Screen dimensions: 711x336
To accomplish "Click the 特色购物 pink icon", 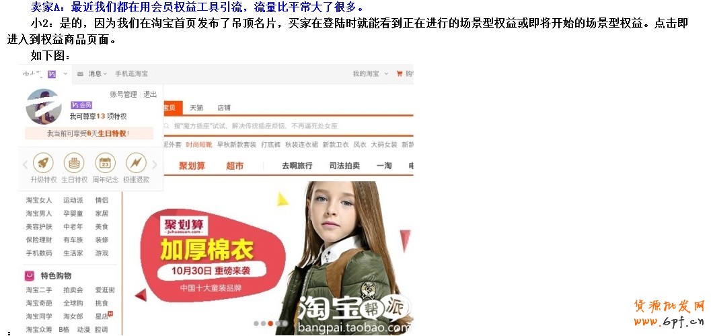I will click(30, 275).
